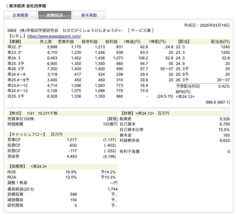The width and height of the screenshot is (236, 215).
Task: Click the 5.42% dividend yield value
Action: (224, 86)
